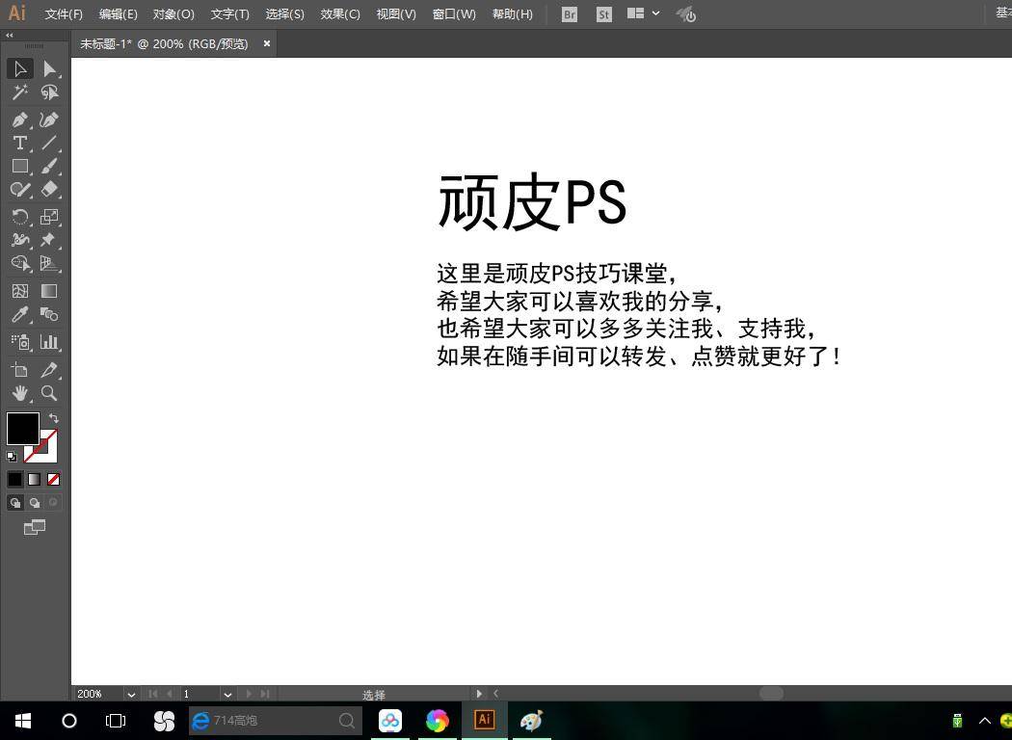
Task: Reset to default fill and stroke
Action: click(x=12, y=457)
